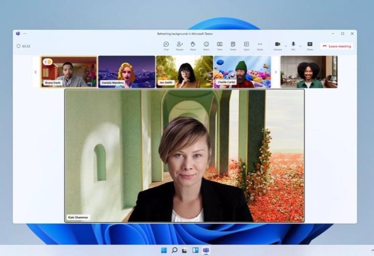Screen dimensions: 374x256
Task: Share your screen with Share icon
Action: [x=309, y=46]
